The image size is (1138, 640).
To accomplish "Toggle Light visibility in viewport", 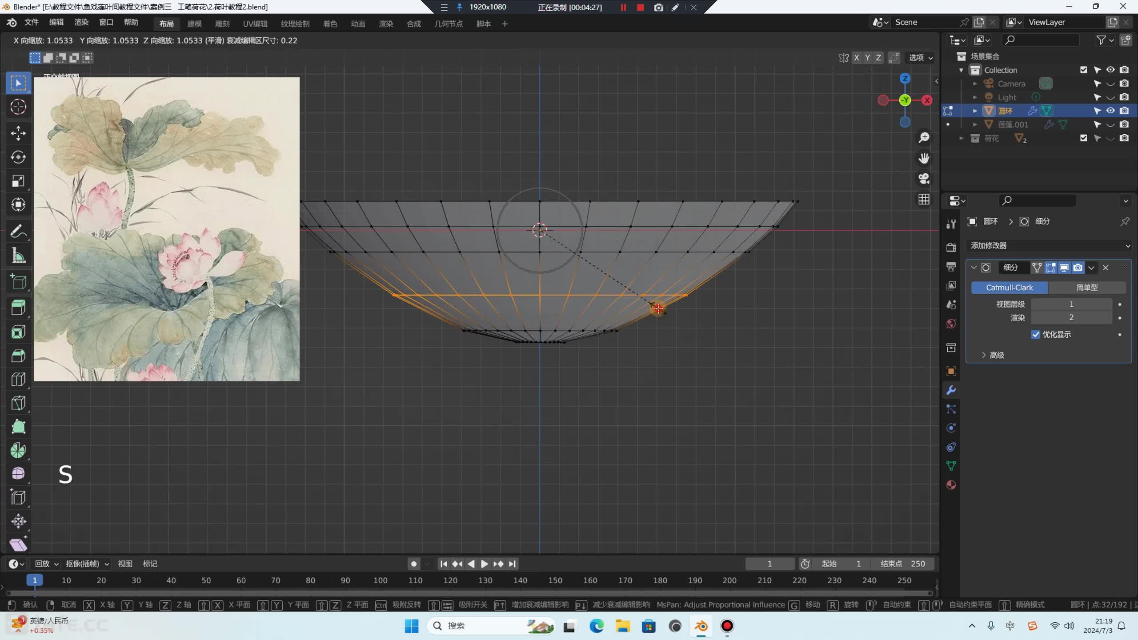I will 1110,97.
